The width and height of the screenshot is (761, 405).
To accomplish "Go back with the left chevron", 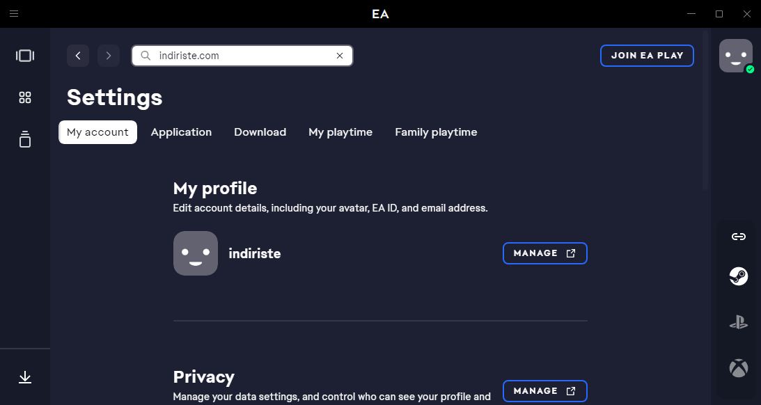I will [x=78, y=56].
